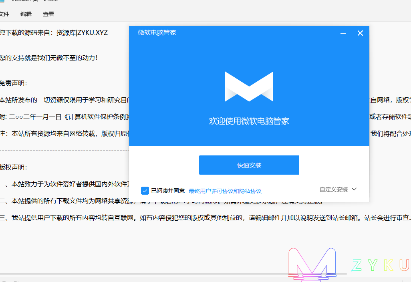Click the 微软电脑管家 installer title text
This screenshot has height=282, width=411.
pyautogui.click(x=157, y=33)
